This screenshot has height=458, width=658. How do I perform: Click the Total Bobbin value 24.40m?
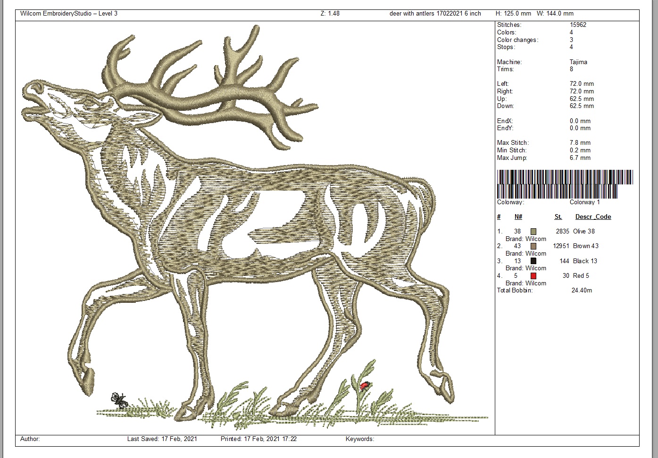tap(581, 291)
